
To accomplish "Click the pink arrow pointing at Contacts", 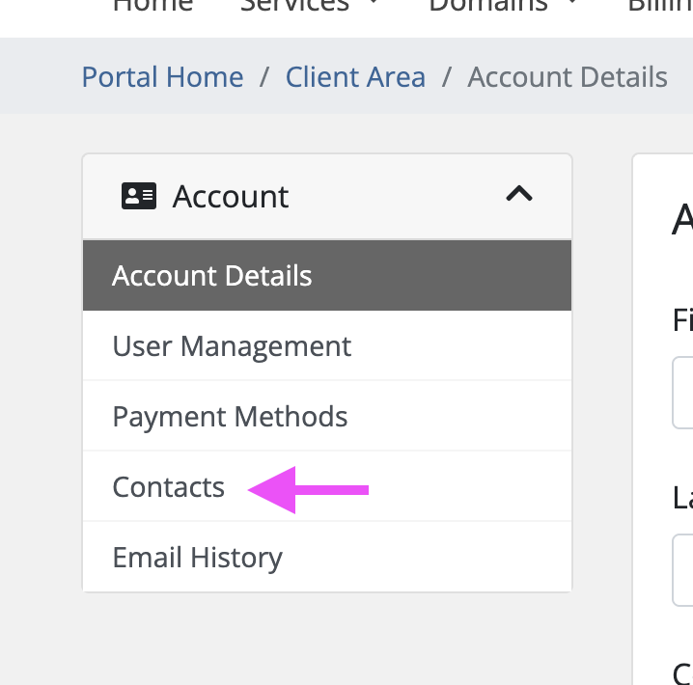I will 309,490.
